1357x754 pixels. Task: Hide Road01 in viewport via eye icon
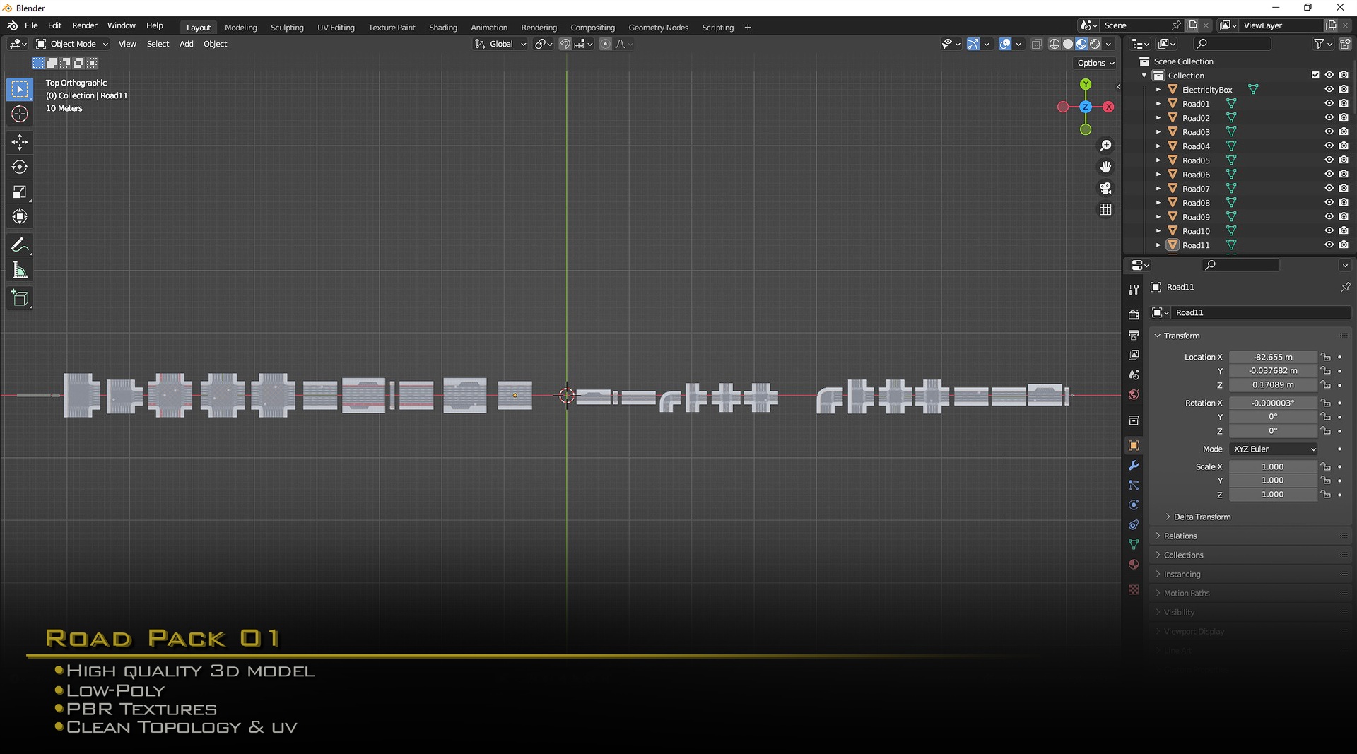[1329, 103]
